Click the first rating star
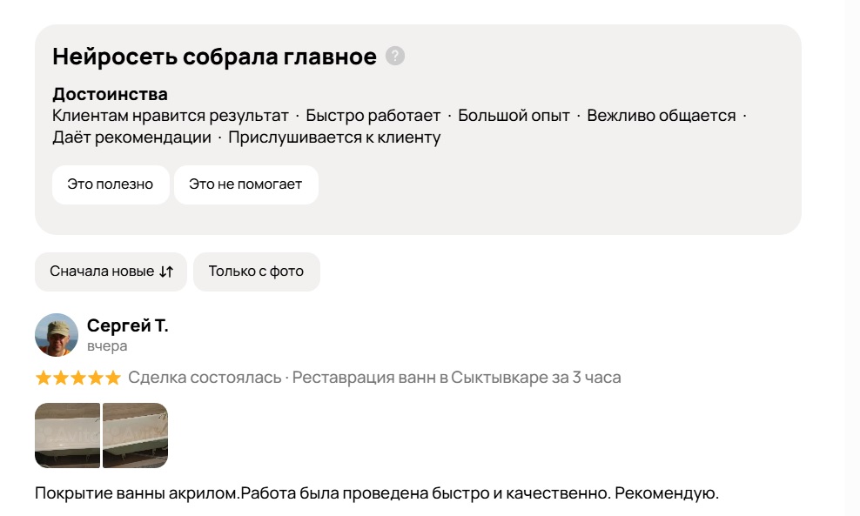The height and width of the screenshot is (516, 860). [43, 378]
